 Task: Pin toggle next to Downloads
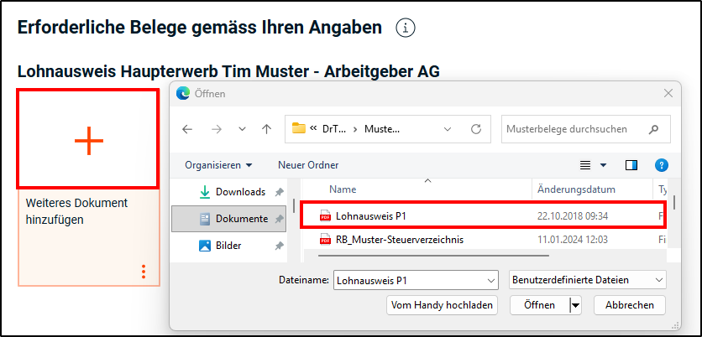[278, 192]
